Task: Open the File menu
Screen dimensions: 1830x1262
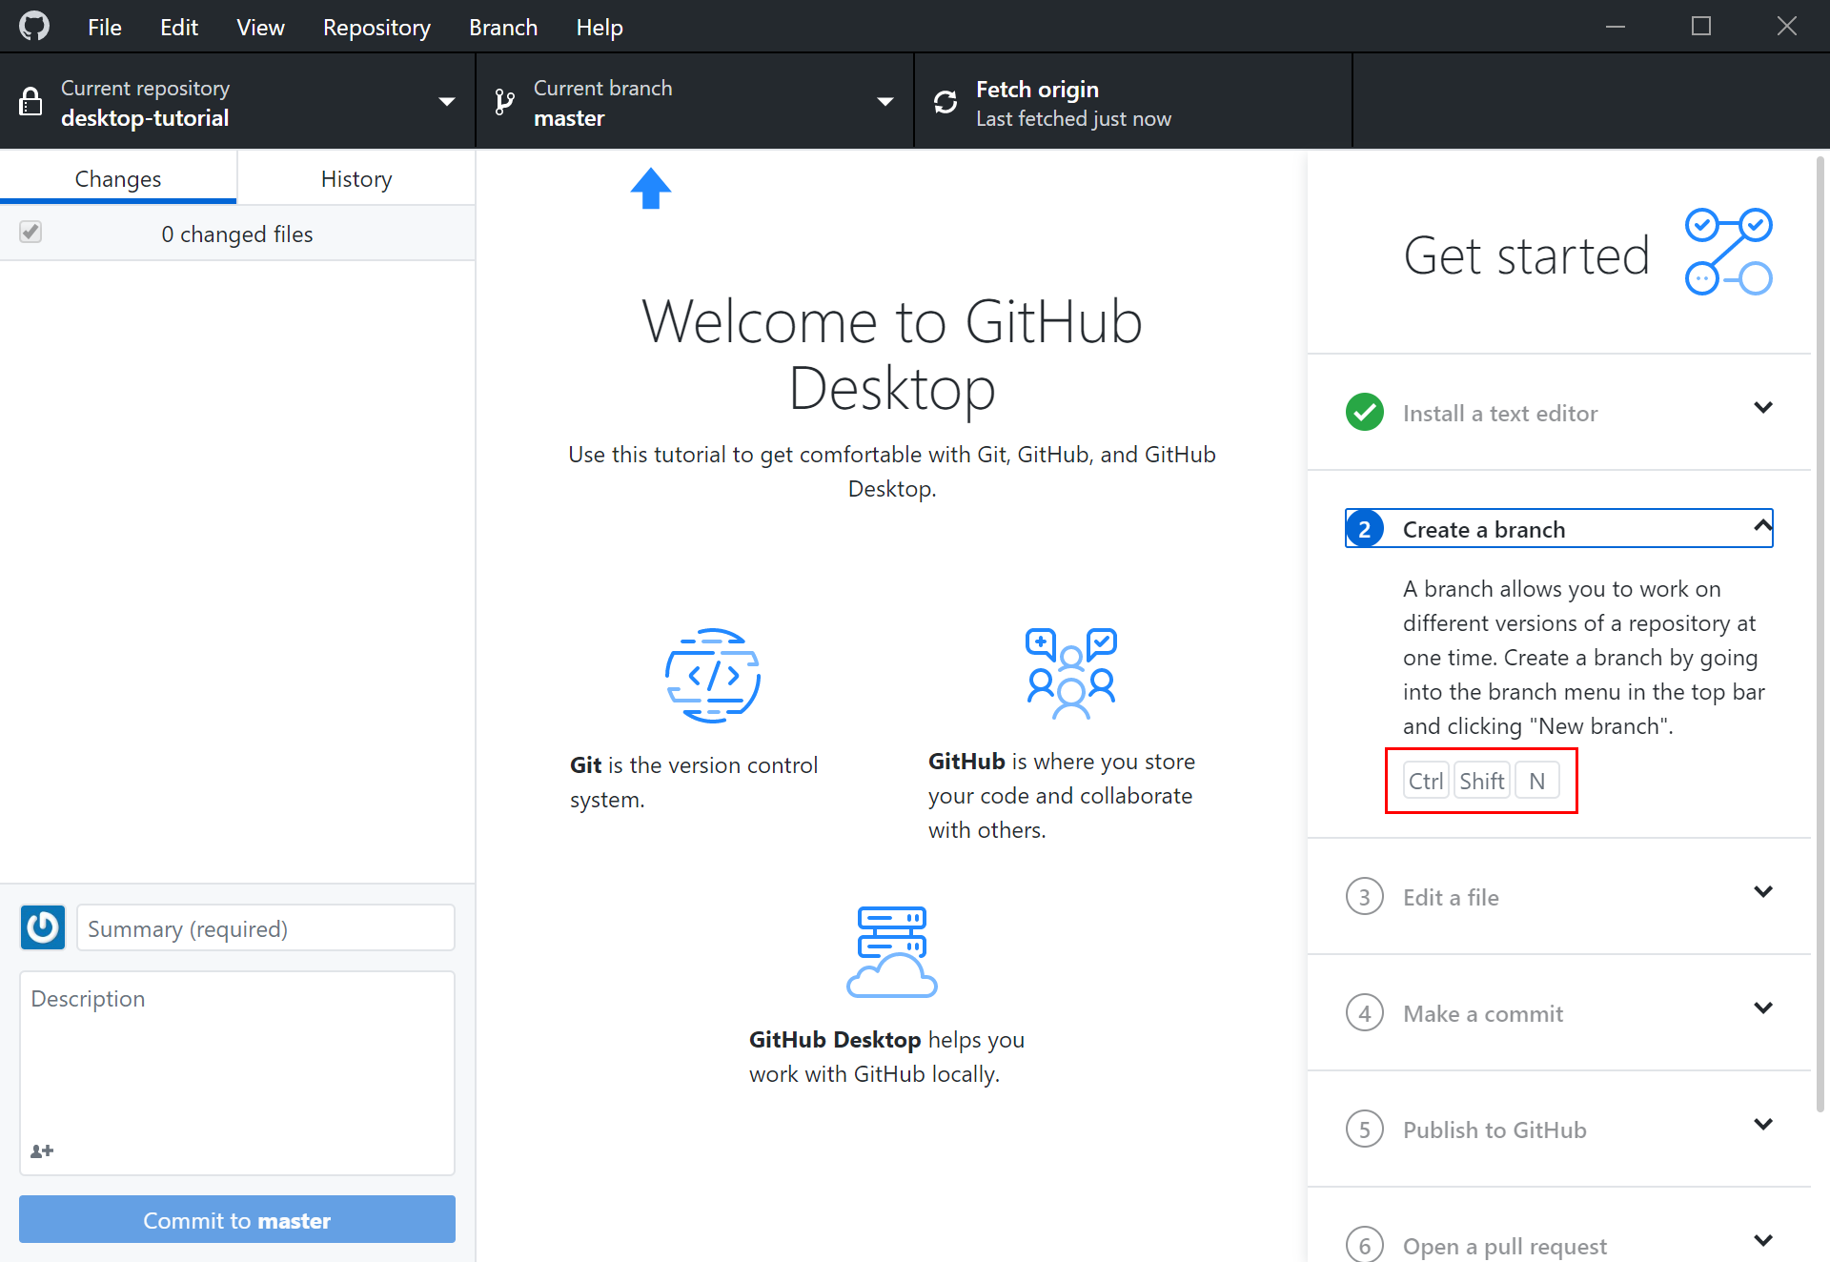Action: coord(105,27)
